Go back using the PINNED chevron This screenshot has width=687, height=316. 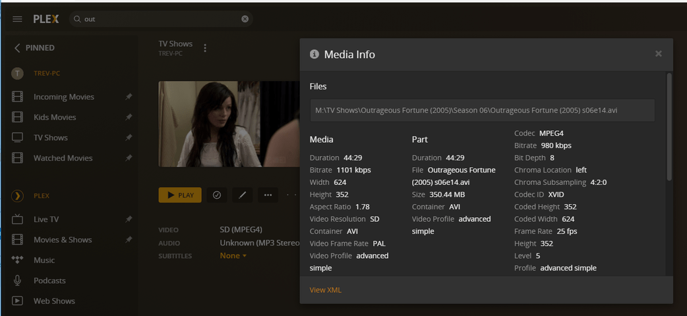[x=17, y=47]
